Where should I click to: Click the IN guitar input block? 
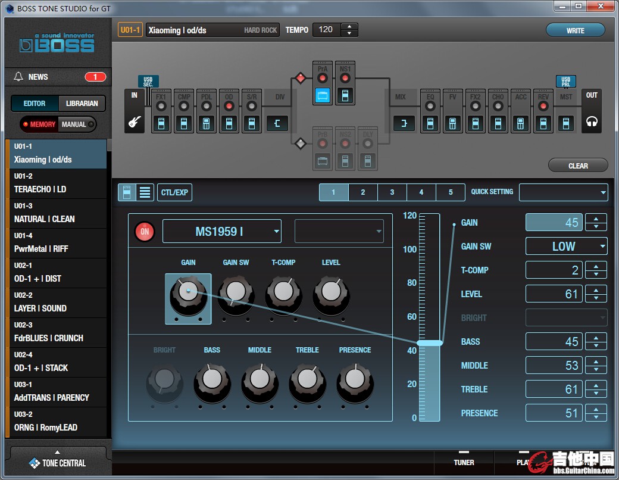click(x=135, y=111)
